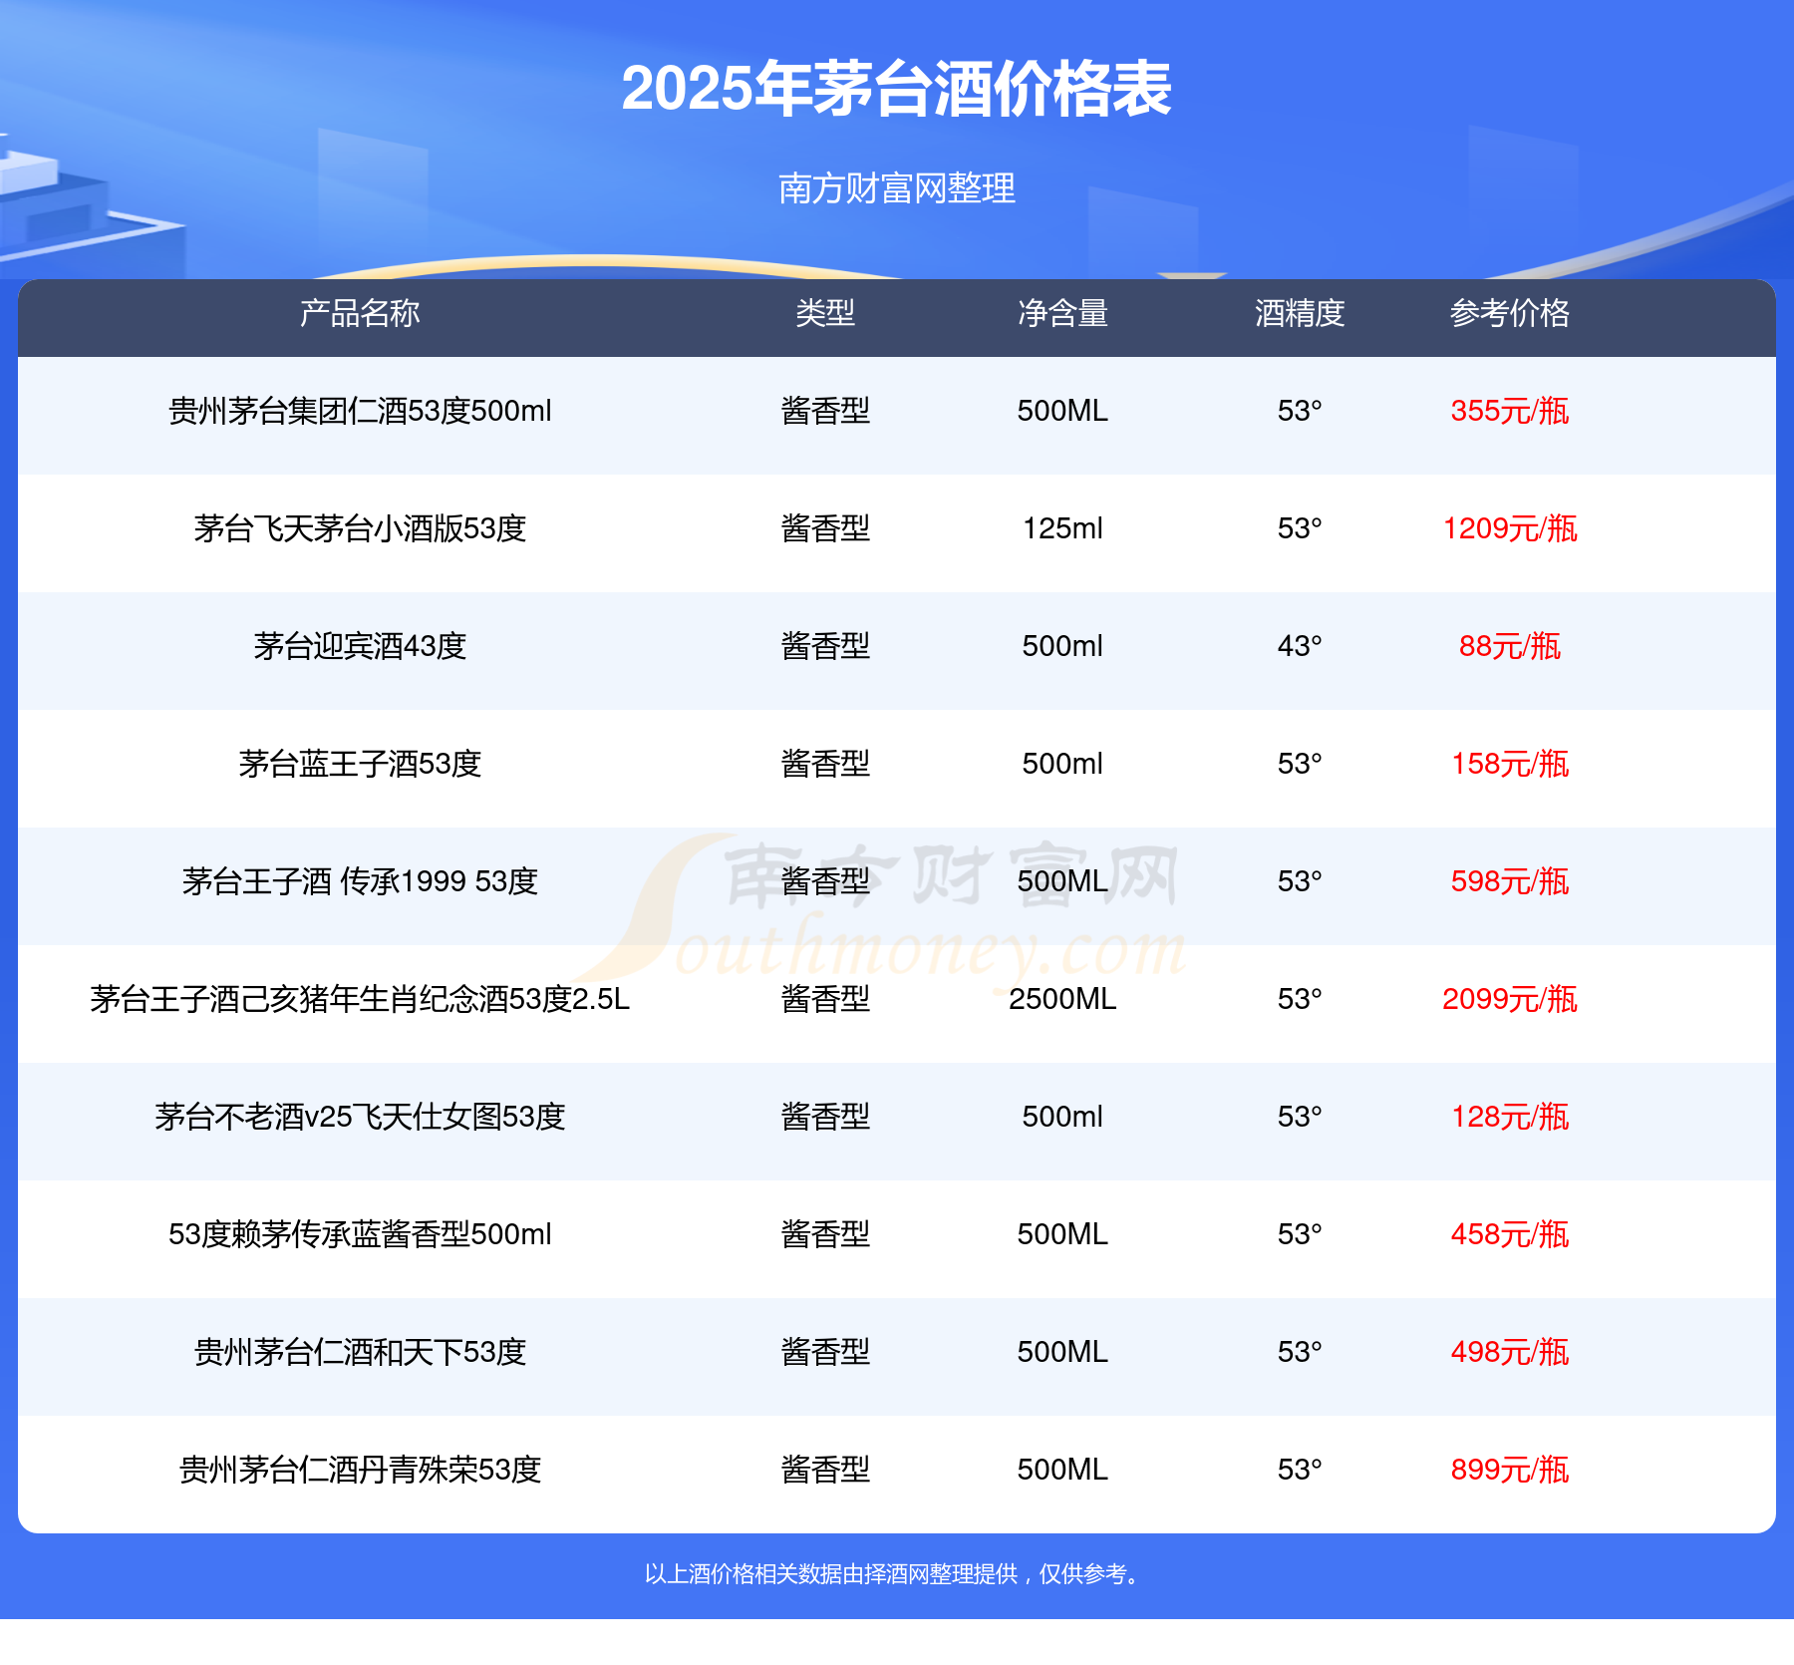Screen dimensions: 1794x1665
Task: Click the subtitle 南方财富网整理
Action: [x=896, y=188]
